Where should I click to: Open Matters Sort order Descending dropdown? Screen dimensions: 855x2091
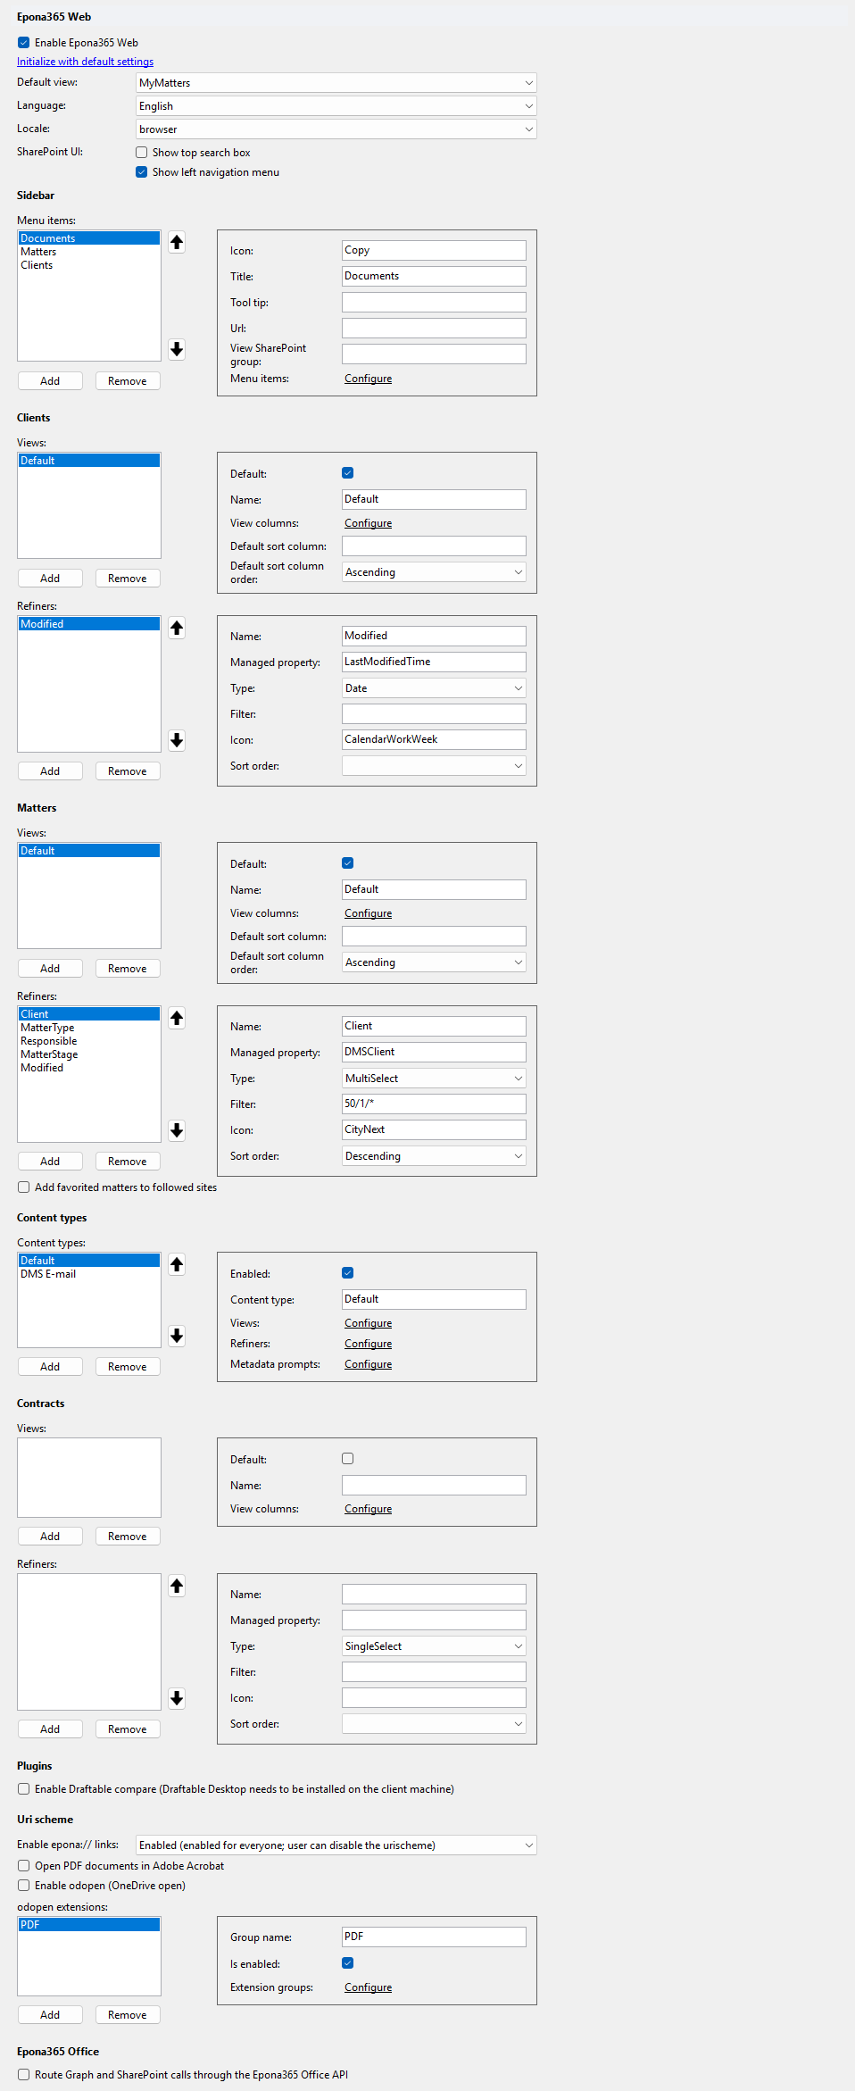click(434, 1156)
